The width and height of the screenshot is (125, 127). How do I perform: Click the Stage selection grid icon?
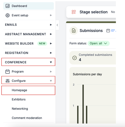pos(74,12)
